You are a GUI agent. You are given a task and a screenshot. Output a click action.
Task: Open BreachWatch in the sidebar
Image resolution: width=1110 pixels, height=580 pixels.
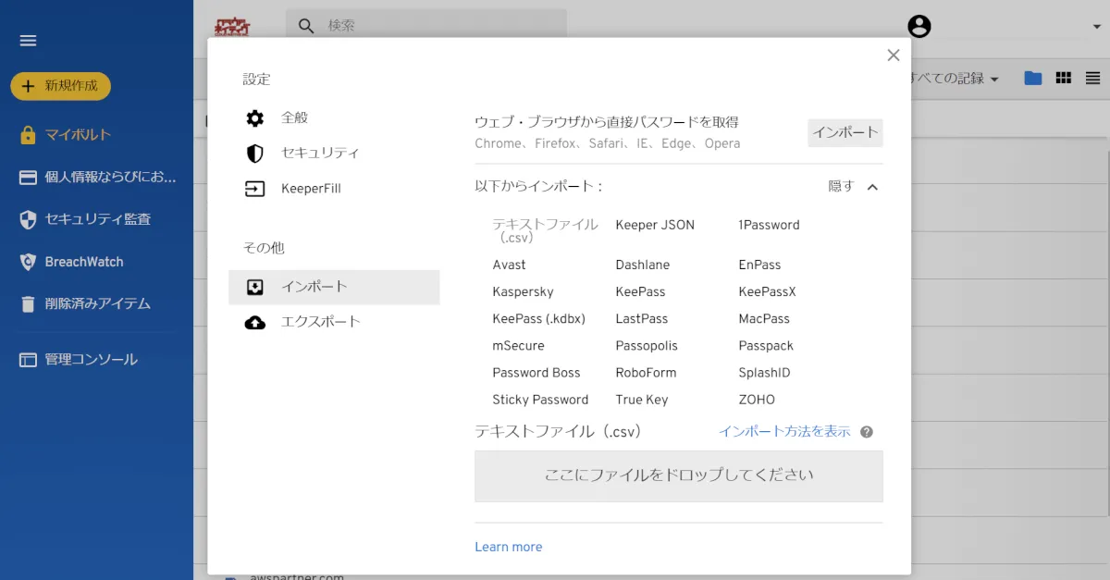[x=83, y=262]
